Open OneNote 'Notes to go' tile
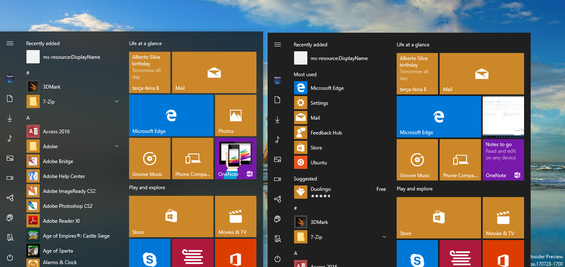The image size is (565, 267). (503, 160)
